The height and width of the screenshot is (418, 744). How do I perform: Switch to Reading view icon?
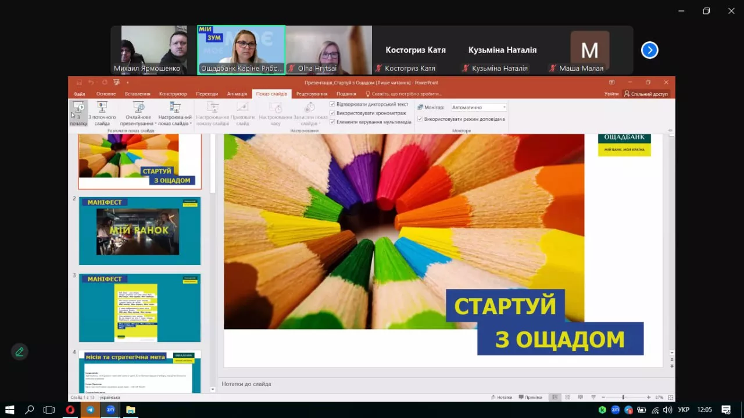coord(582,398)
